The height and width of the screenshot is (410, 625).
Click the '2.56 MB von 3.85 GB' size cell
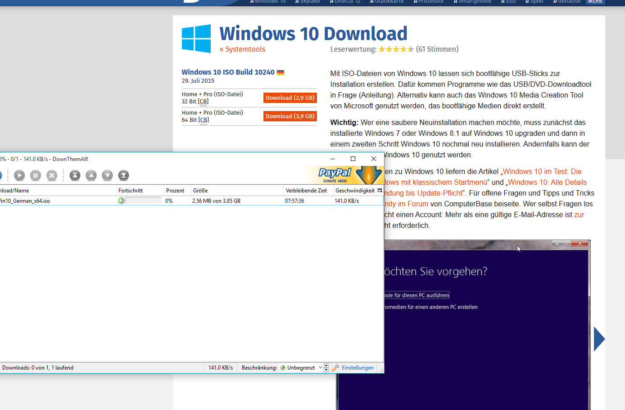(216, 201)
